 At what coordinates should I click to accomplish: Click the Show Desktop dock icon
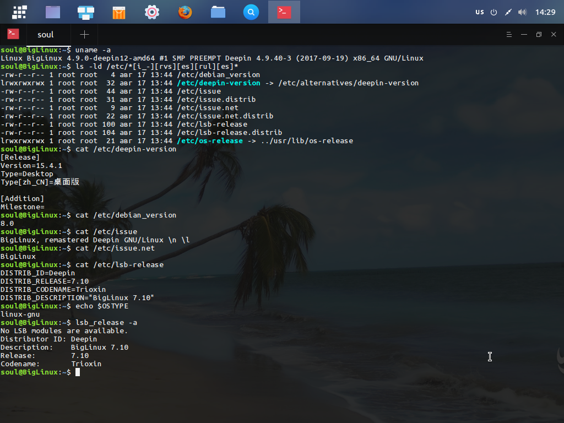(53, 12)
